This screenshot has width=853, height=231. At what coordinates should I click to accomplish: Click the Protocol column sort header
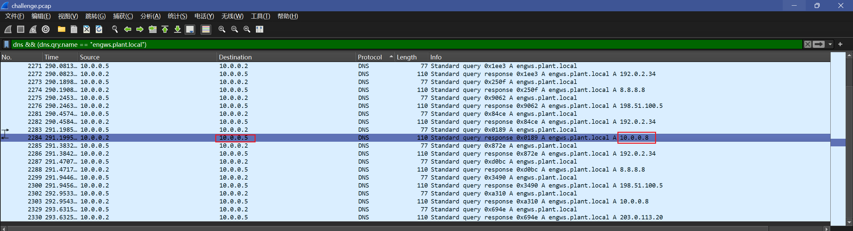[370, 57]
